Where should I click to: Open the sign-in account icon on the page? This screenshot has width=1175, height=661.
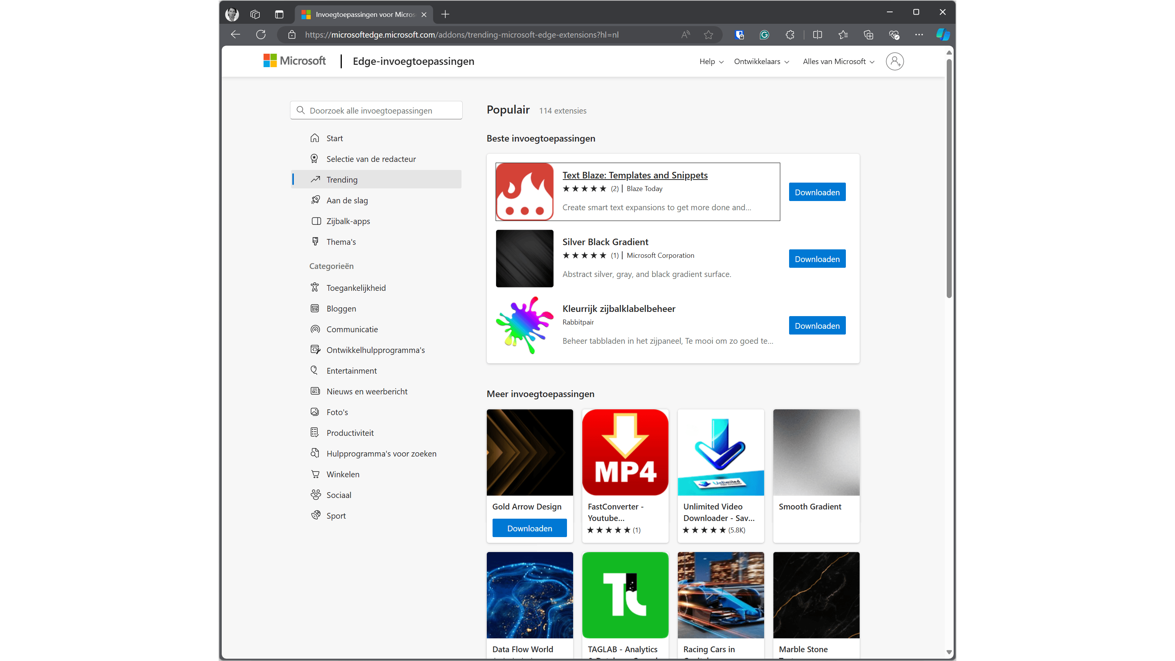pyautogui.click(x=895, y=61)
